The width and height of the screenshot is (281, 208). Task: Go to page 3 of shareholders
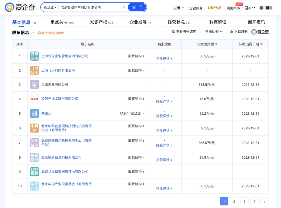tap(244, 201)
